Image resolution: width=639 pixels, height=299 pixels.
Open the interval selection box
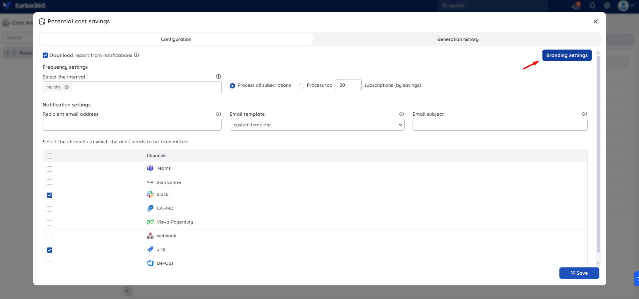132,87
